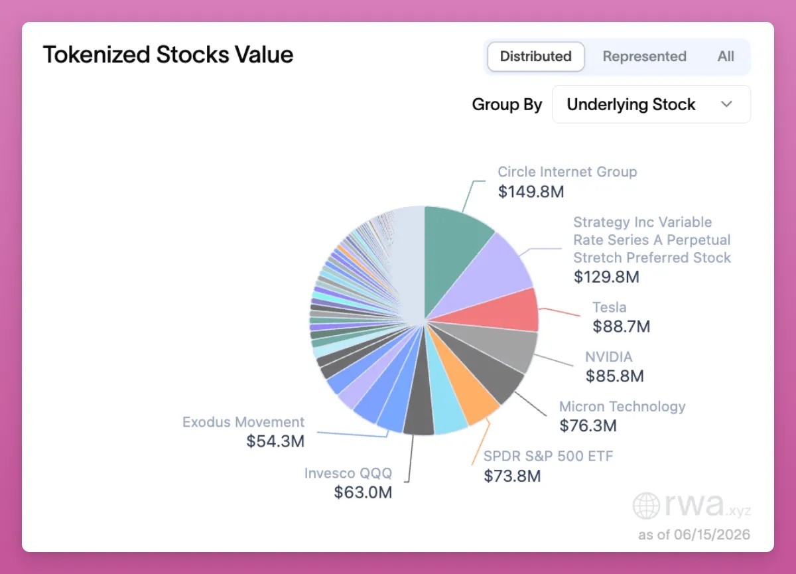Click the rwa.xyz globe logo icon
This screenshot has height=574, width=796.
point(645,506)
